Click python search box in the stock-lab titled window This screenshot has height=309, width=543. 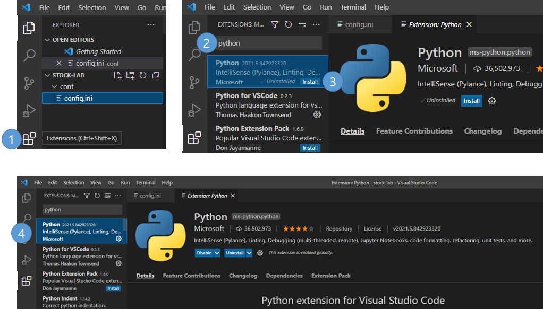click(82, 210)
